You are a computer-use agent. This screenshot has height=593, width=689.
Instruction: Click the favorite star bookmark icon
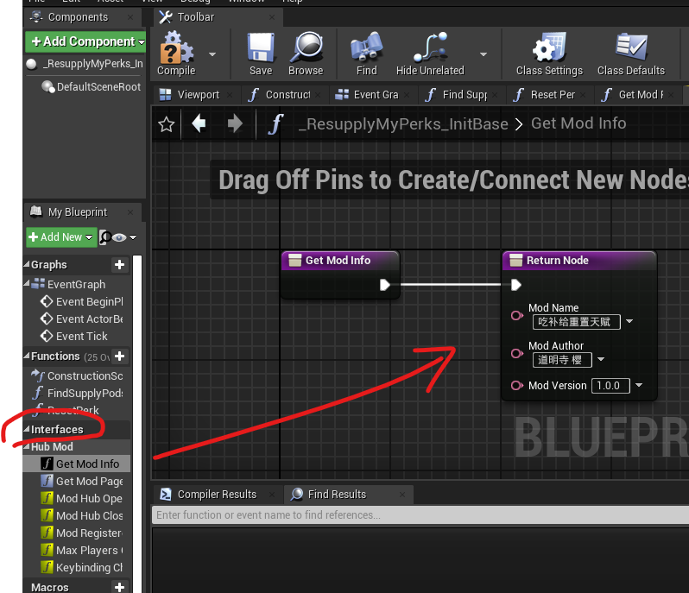pyautogui.click(x=166, y=125)
